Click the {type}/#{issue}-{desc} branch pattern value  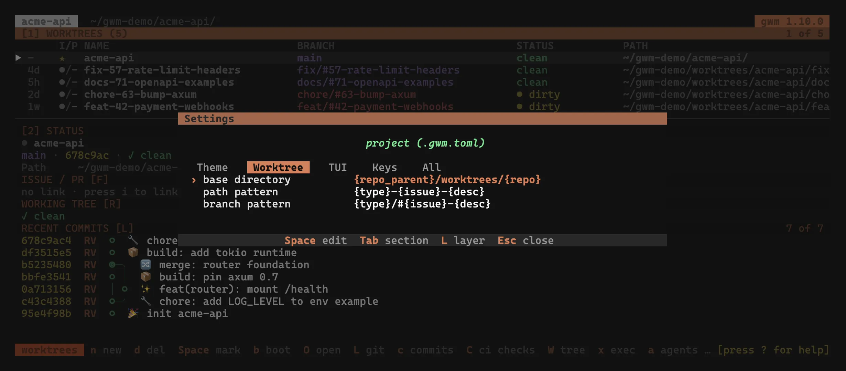click(x=422, y=204)
